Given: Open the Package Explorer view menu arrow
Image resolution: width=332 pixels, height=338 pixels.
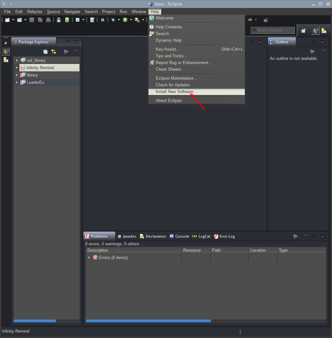Looking at the screenshot, I should [77, 50].
